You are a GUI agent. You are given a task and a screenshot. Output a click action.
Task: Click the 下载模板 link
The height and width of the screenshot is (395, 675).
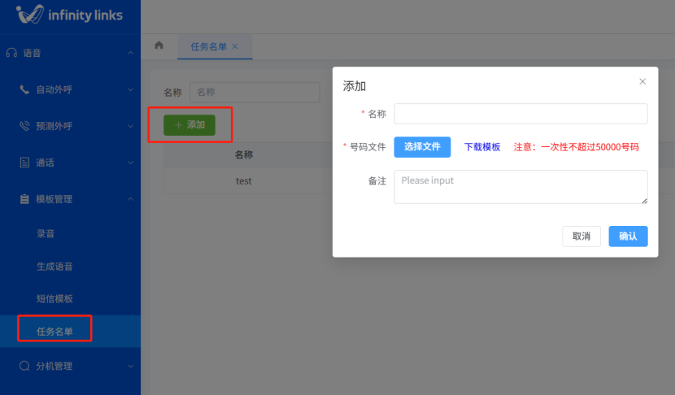point(482,147)
